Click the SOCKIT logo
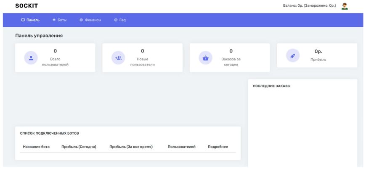The height and width of the screenshot is (169, 366). point(27,6)
